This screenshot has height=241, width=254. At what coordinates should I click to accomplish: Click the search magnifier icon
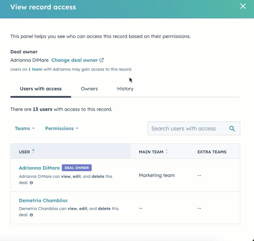(232, 128)
